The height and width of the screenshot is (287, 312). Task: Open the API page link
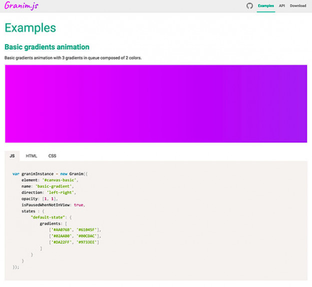(282, 6)
